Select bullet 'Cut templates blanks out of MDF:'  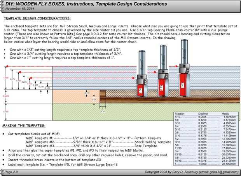[x=34, y=134]
